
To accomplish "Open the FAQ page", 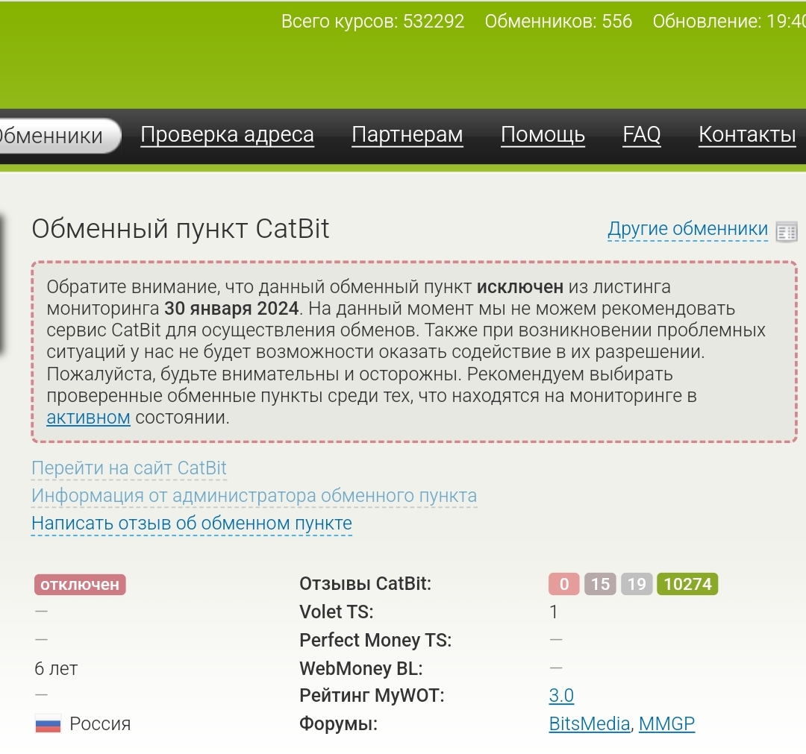I will coord(642,135).
